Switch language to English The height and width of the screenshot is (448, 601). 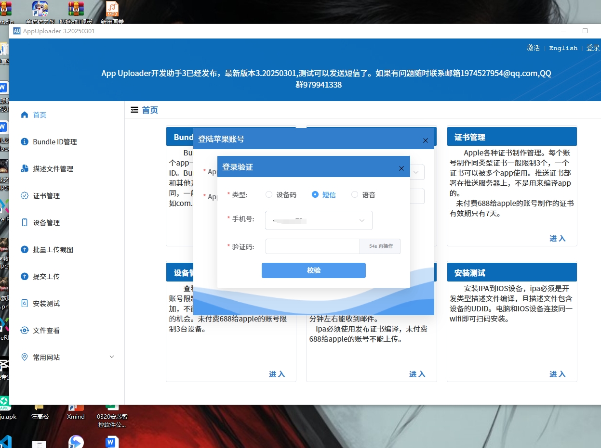563,48
